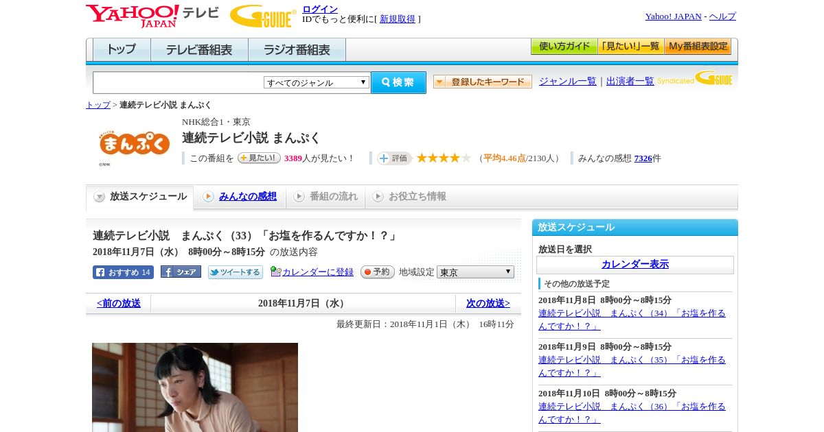Image resolution: width=824 pixels, height=432 pixels.
Task: Go to 次の放送> next broadcast
Action: 488,303
